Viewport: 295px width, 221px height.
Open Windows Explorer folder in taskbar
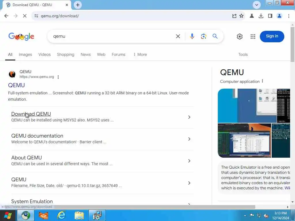pyautogui.click(x=79, y=215)
